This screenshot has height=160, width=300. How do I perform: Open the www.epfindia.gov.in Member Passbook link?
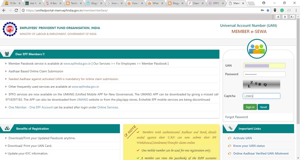click(77, 64)
